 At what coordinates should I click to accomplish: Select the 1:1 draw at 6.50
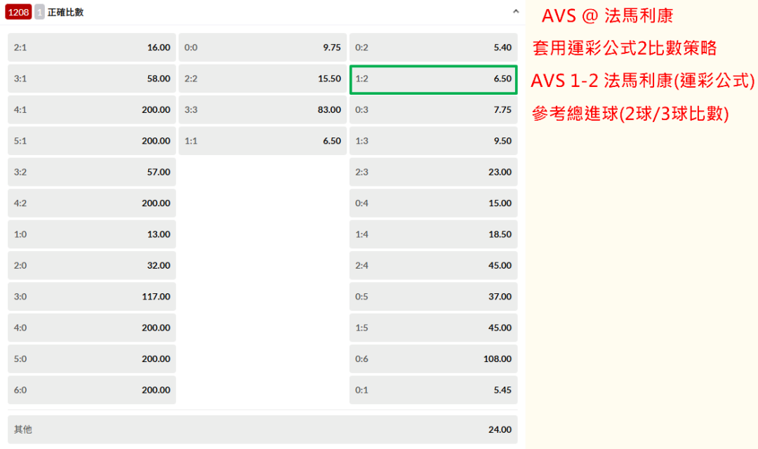click(x=262, y=140)
